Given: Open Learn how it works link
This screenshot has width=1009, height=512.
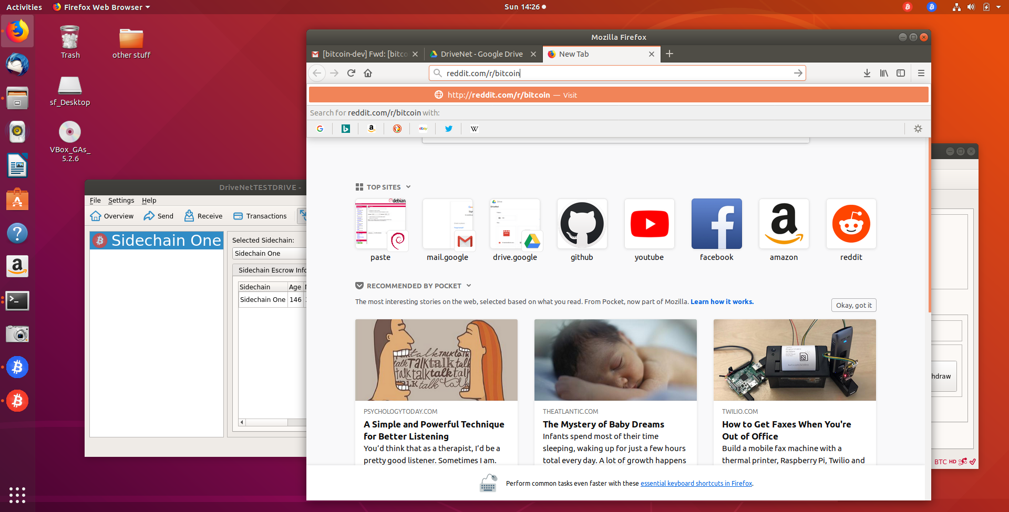Looking at the screenshot, I should point(722,301).
